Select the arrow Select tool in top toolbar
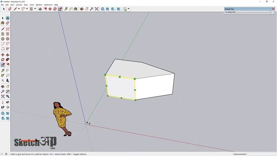Screen dimensions: 277x156 4,9
